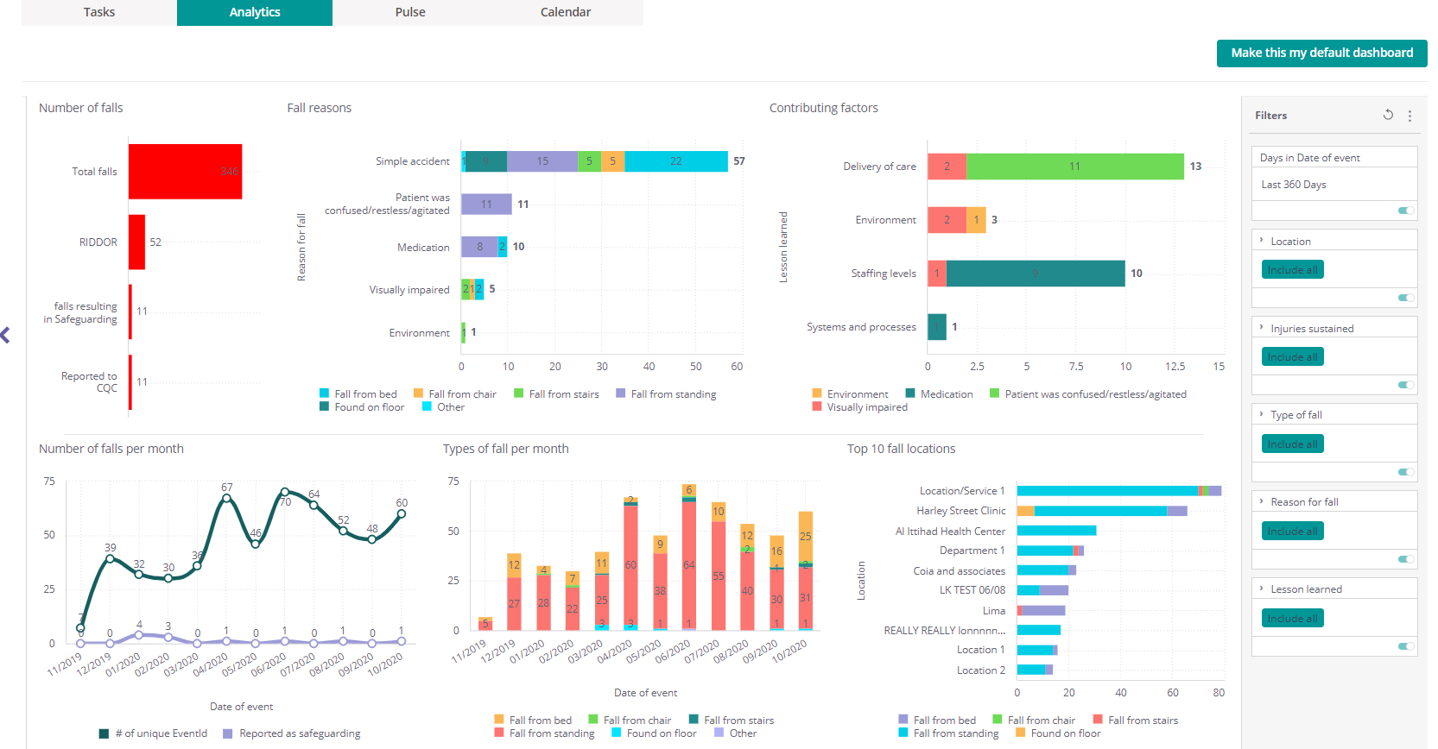Click the Number of falls per month title

tap(111, 449)
